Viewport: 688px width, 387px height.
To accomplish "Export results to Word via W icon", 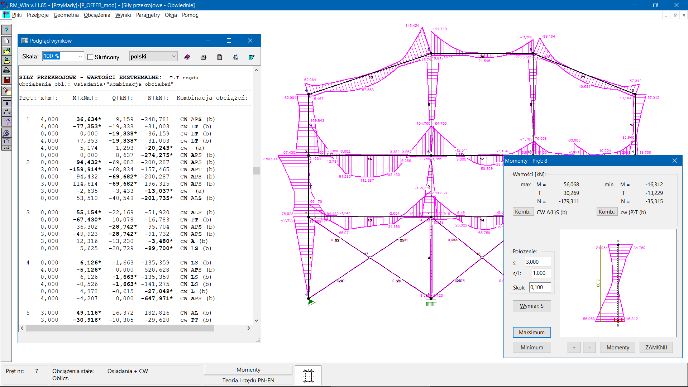I will (x=252, y=57).
